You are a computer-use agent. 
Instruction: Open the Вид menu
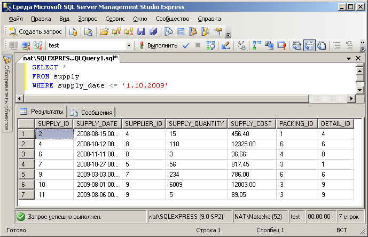click(64, 19)
